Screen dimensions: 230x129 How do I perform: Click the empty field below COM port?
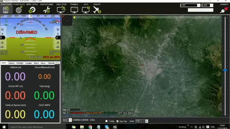pyautogui.click(x=201, y=10)
